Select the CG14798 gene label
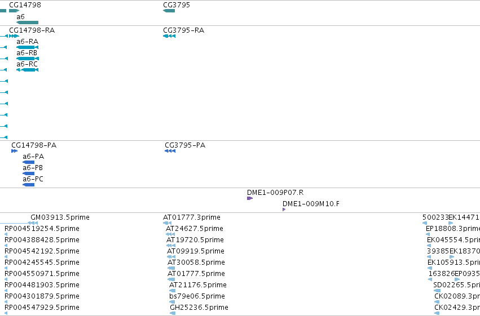 25,5
